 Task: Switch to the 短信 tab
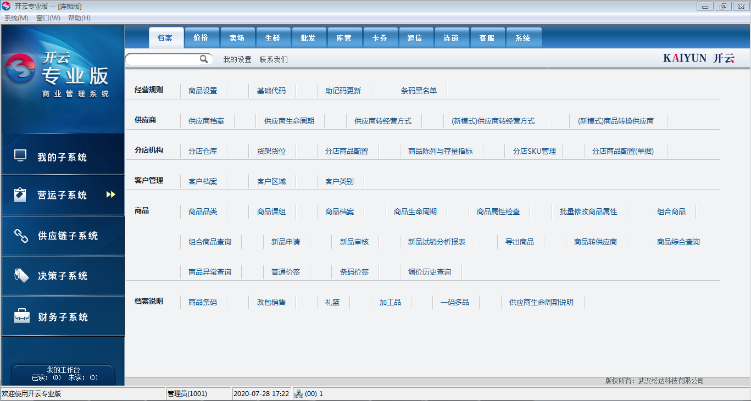pos(416,38)
